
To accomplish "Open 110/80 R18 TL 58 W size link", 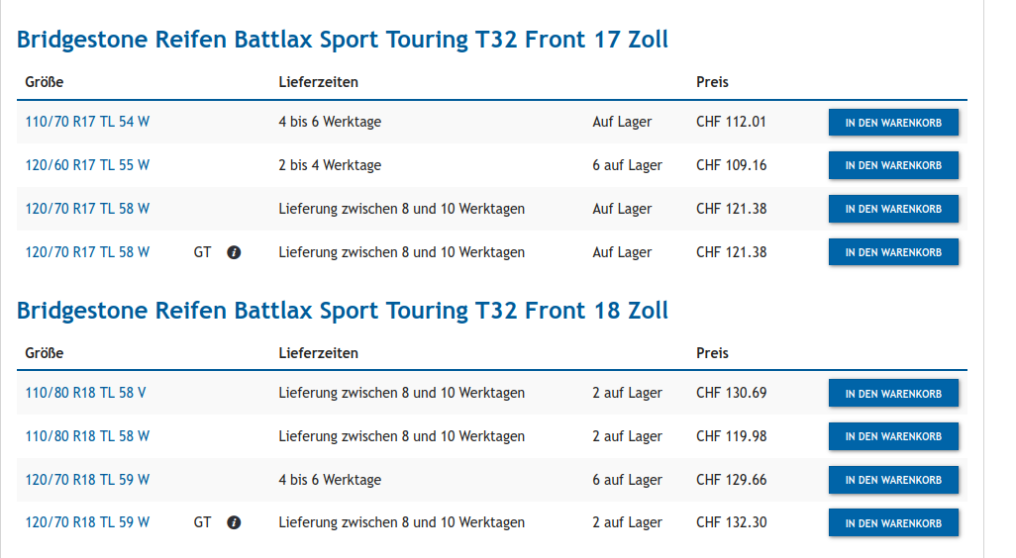I will point(87,436).
